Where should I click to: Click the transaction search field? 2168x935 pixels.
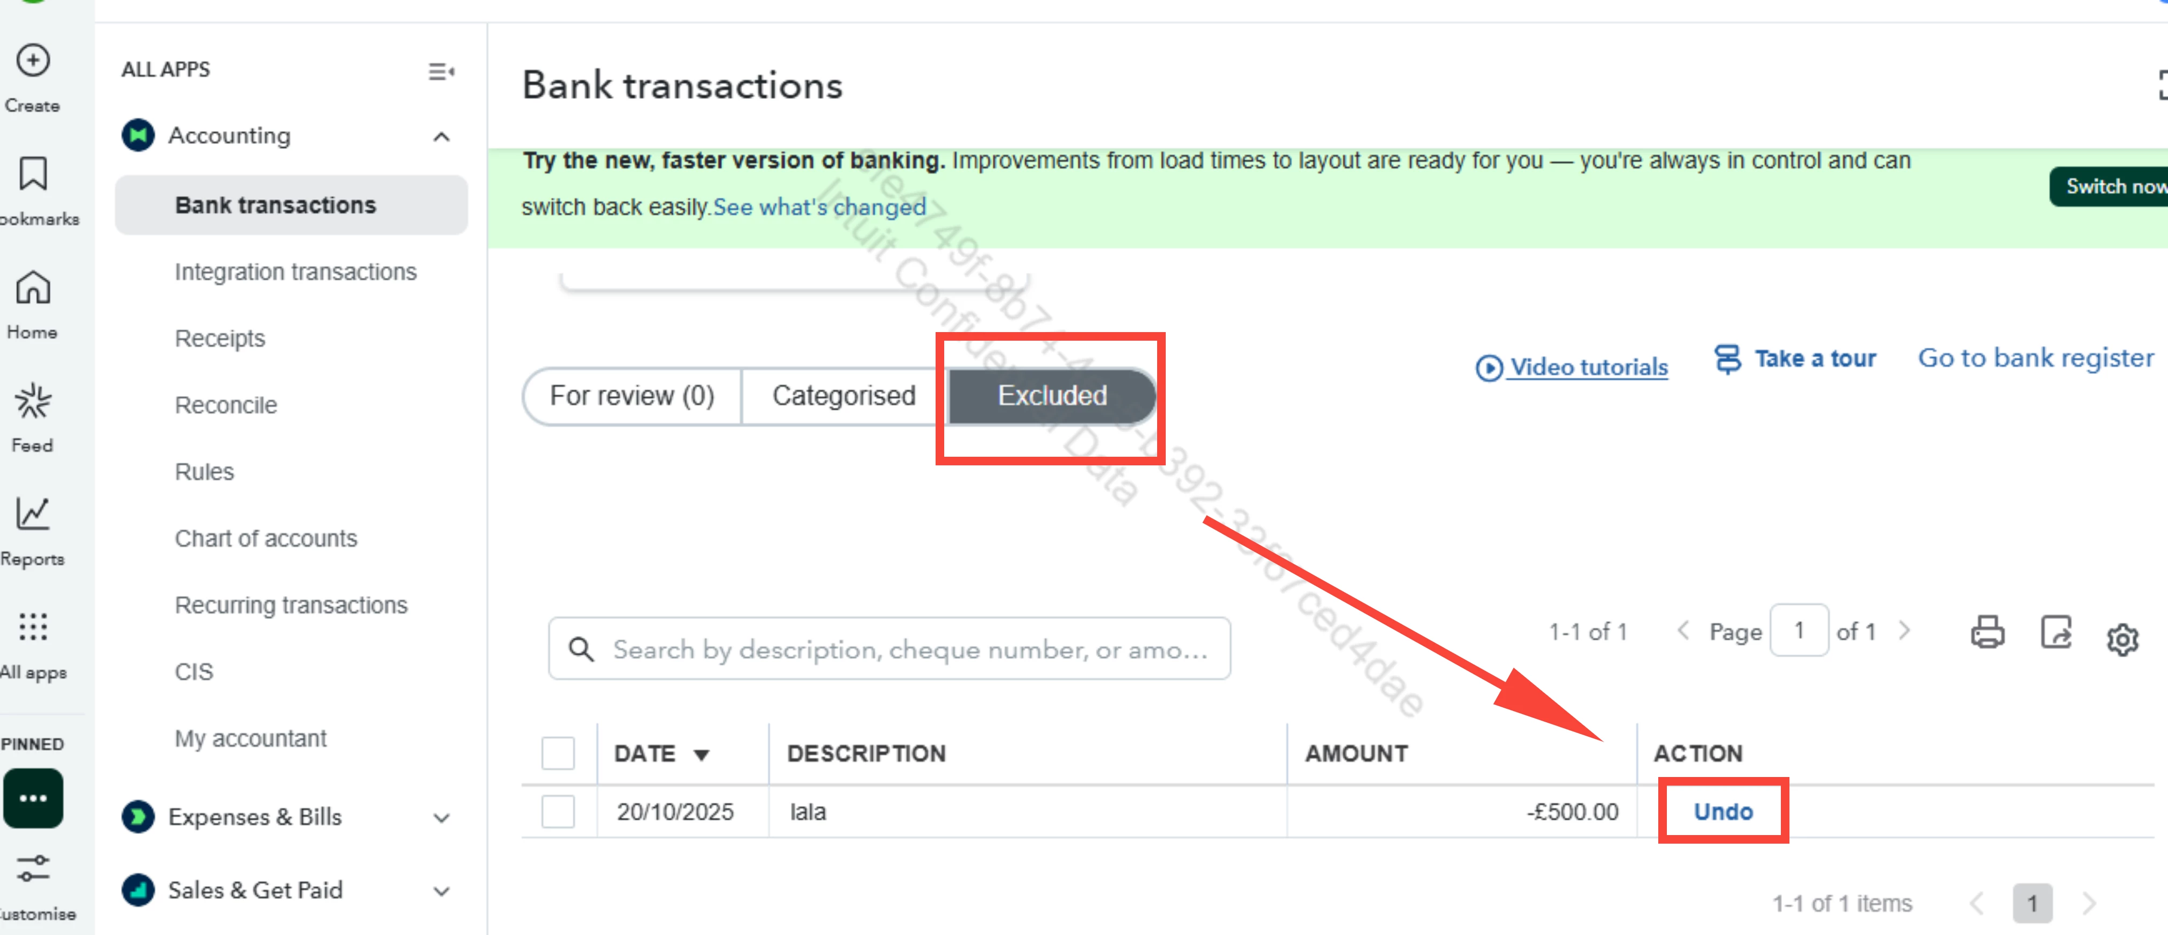tap(889, 649)
